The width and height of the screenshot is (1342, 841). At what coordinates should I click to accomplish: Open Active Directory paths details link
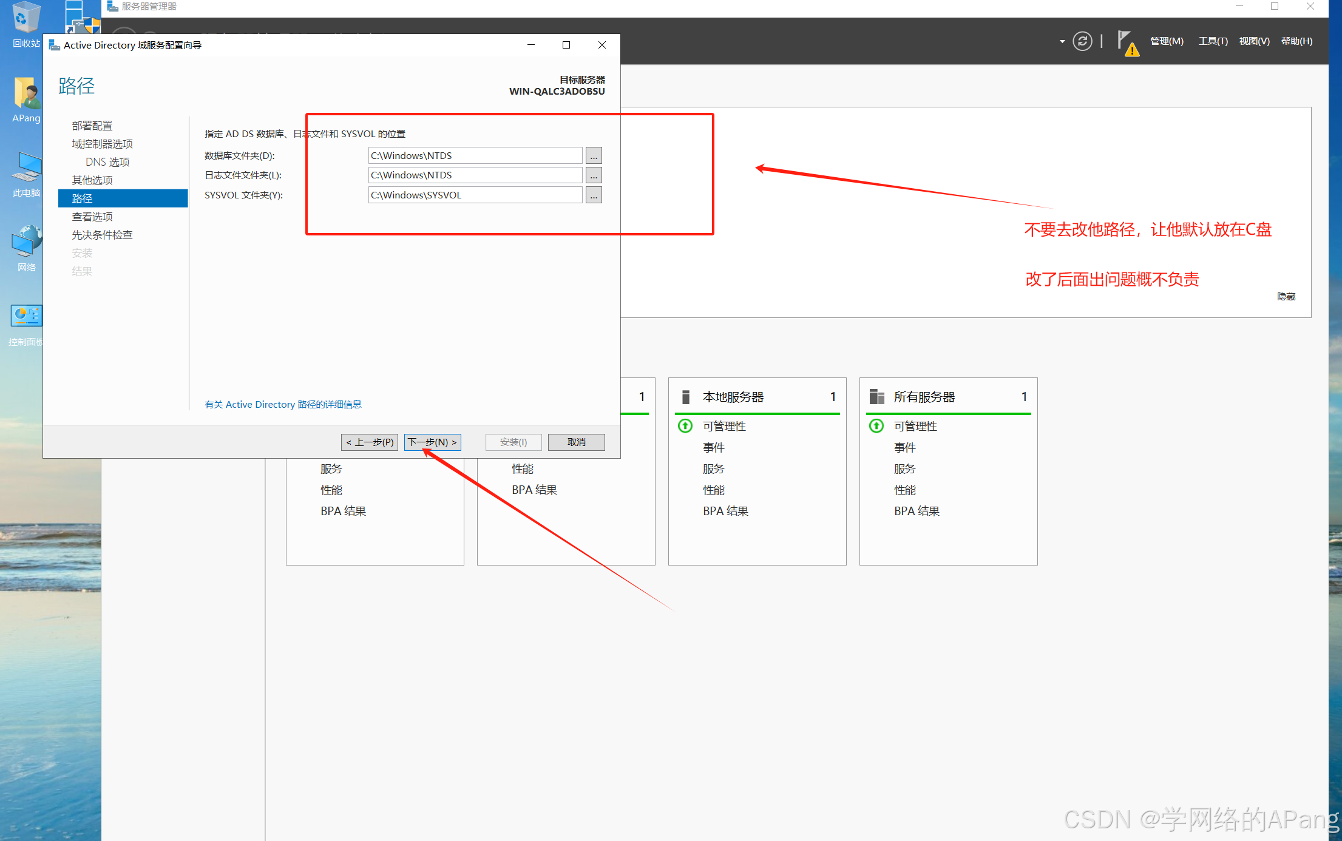pos(283,405)
